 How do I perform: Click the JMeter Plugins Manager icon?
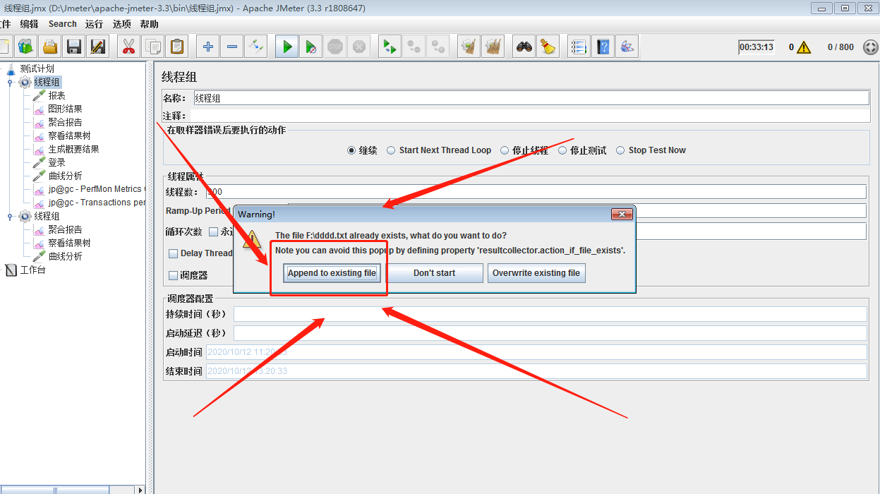[x=627, y=47]
